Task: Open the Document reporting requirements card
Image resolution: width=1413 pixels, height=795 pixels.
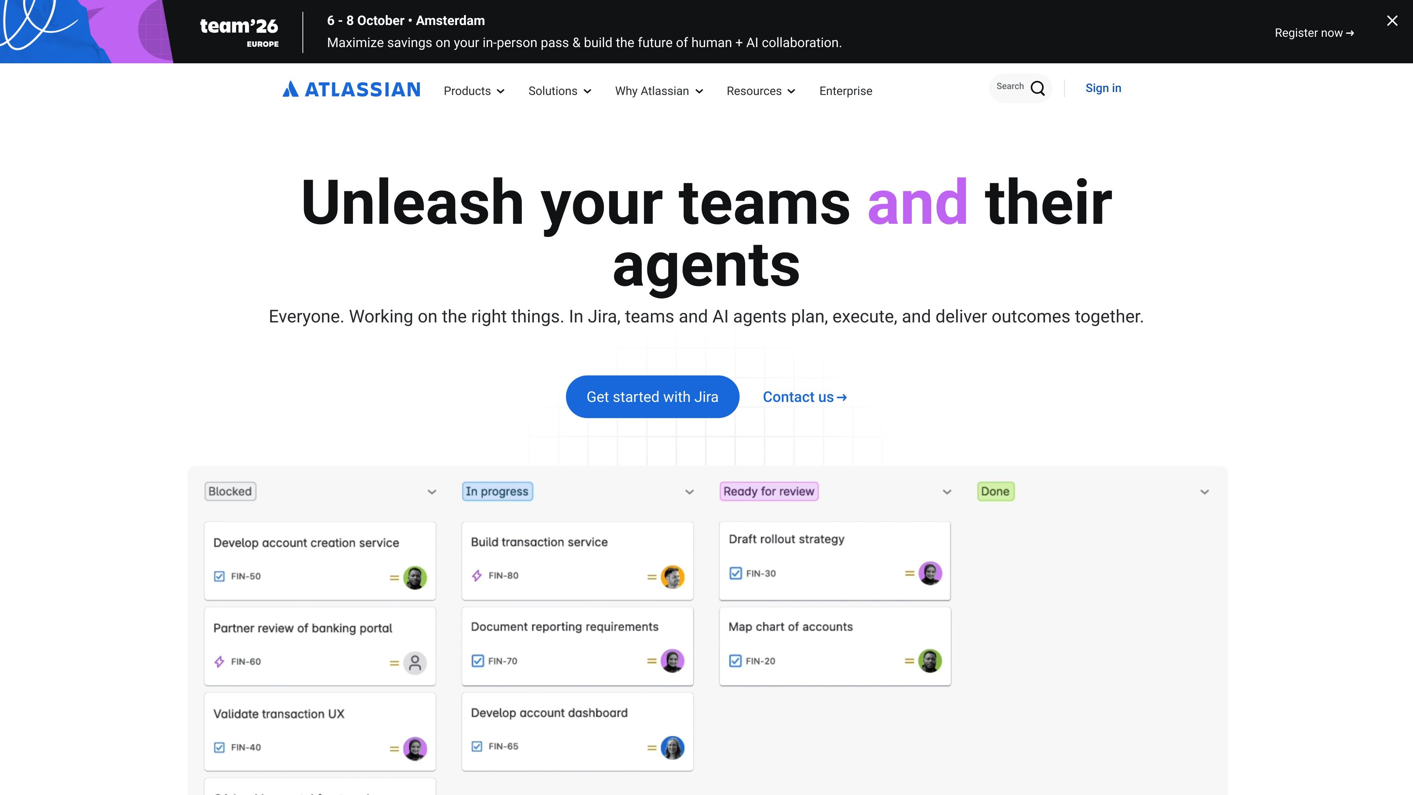Action: tap(578, 646)
